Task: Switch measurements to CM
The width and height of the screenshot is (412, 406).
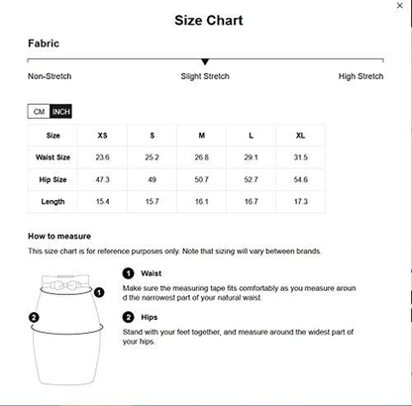Action: pos(39,112)
